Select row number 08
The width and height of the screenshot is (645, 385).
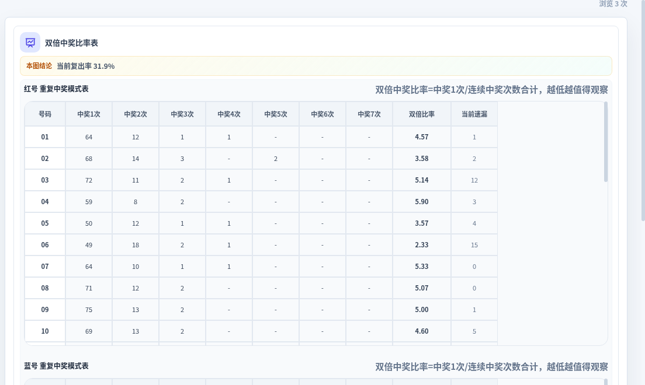point(45,288)
